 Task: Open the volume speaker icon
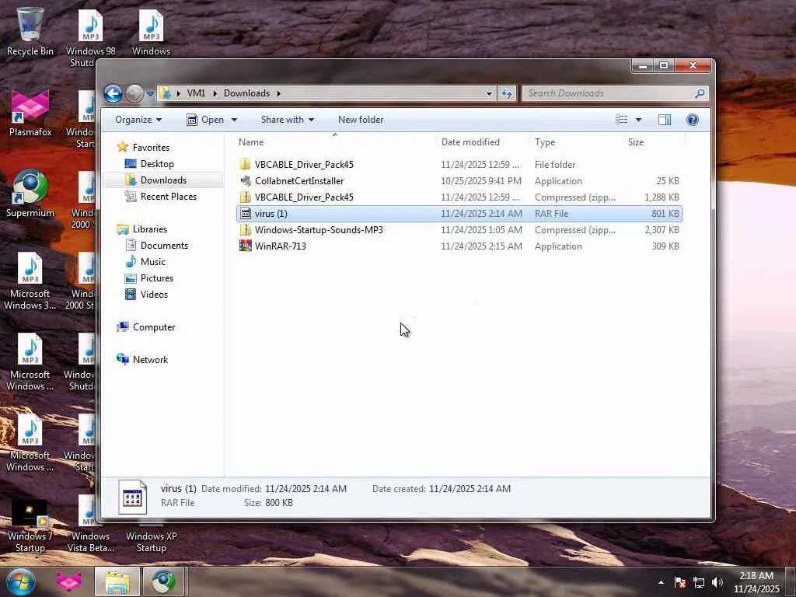[x=717, y=583]
